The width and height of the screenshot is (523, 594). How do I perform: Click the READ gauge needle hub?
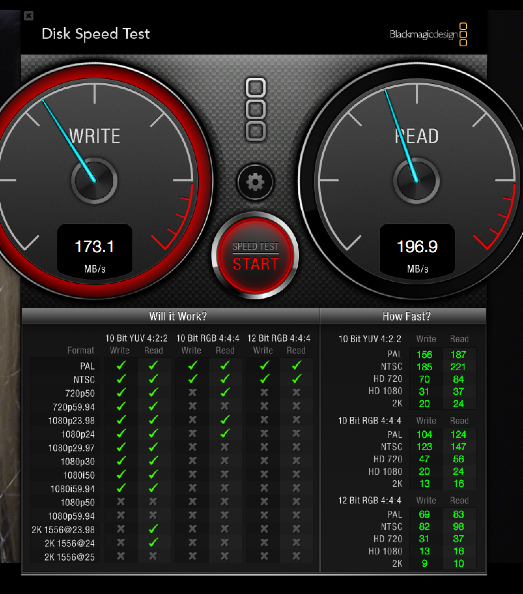[416, 180]
